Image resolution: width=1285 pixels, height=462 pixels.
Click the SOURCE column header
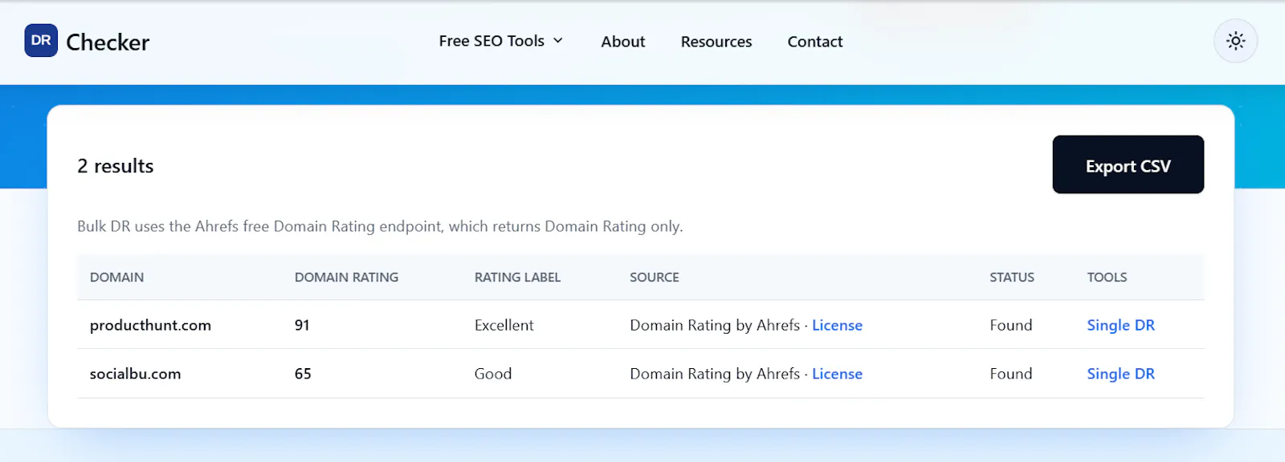pyautogui.click(x=654, y=278)
